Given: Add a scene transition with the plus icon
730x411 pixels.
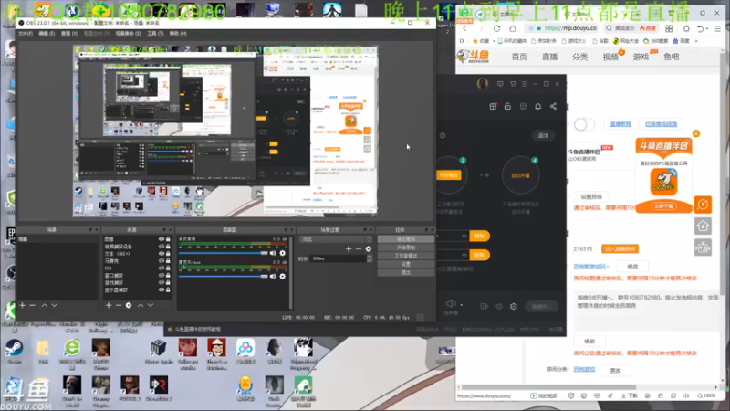Looking at the screenshot, I should (x=349, y=249).
